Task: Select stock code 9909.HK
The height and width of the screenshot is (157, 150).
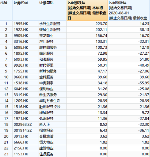Action: coord(21,36)
